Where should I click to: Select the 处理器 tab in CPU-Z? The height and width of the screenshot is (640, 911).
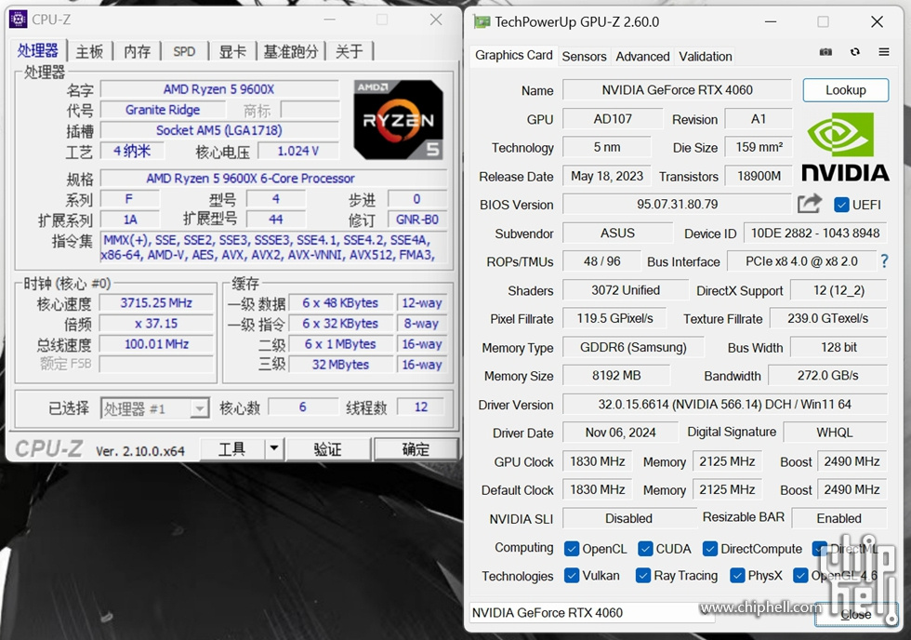pyautogui.click(x=38, y=50)
